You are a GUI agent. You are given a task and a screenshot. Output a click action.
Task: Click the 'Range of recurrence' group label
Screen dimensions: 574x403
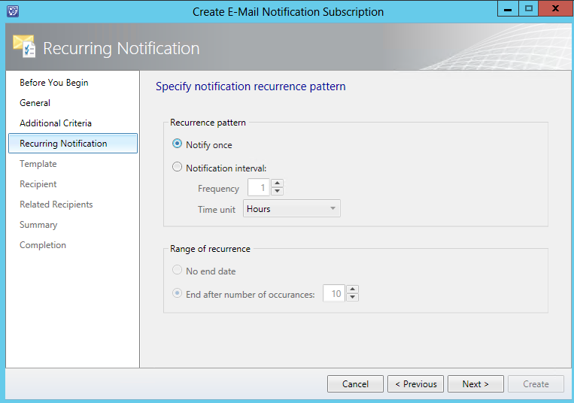pyautogui.click(x=210, y=249)
